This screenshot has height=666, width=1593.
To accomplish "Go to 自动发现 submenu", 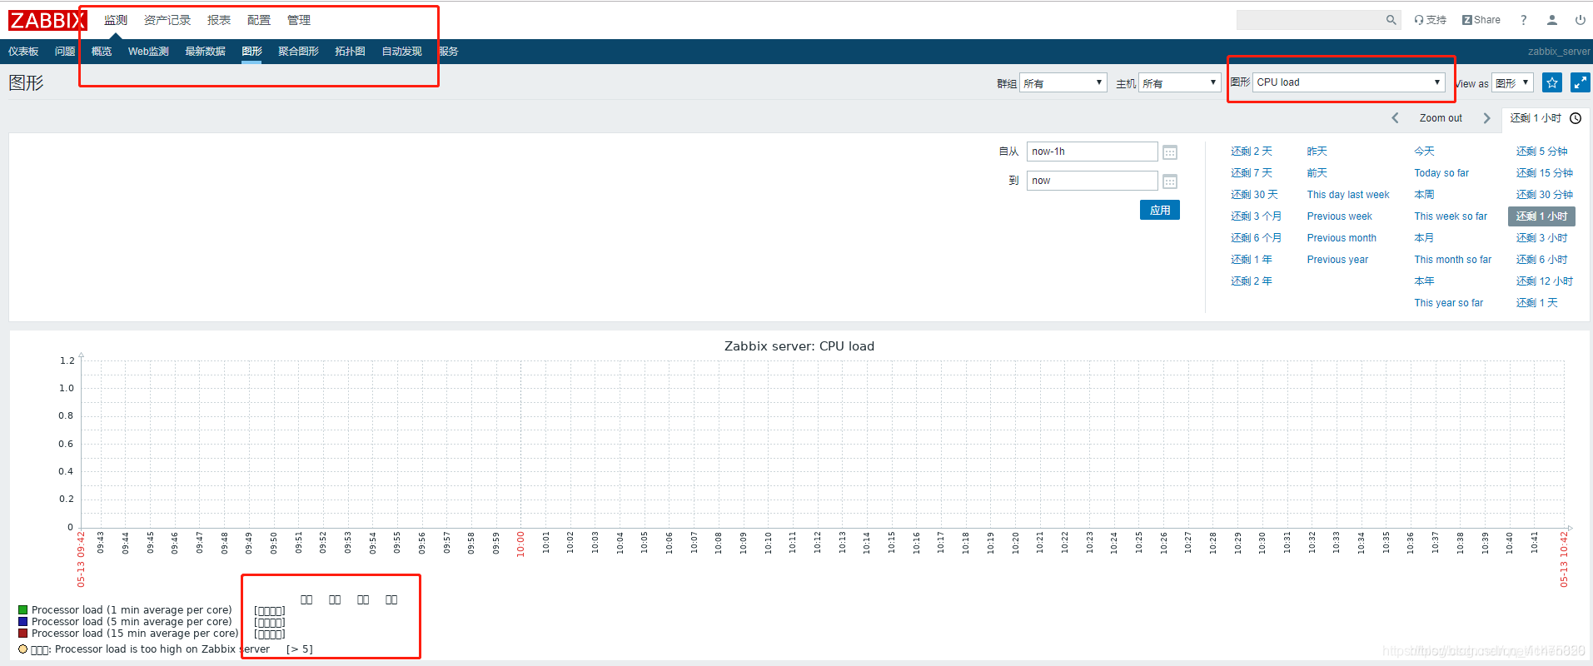I will [x=401, y=52].
